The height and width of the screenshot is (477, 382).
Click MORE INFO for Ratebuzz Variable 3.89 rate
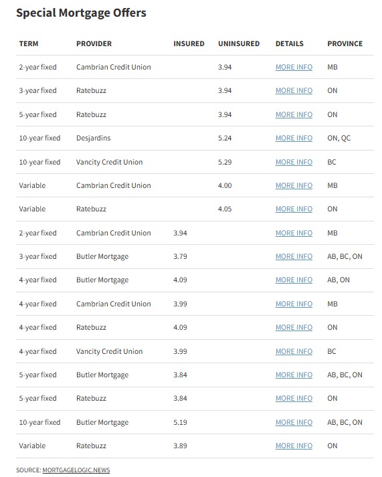(294, 446)
